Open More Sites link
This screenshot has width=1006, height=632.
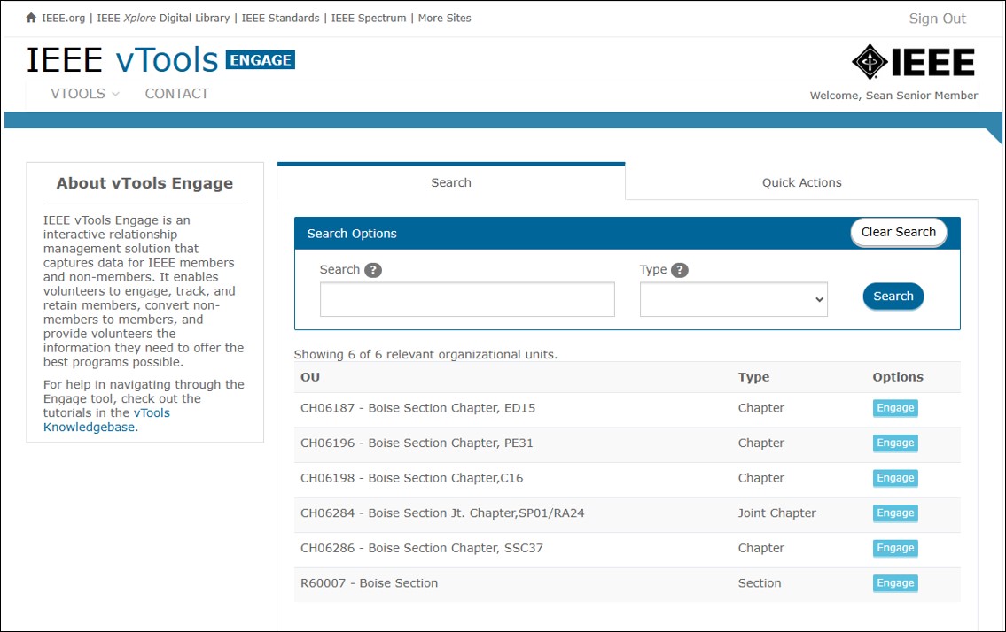(x=445, y=18)
